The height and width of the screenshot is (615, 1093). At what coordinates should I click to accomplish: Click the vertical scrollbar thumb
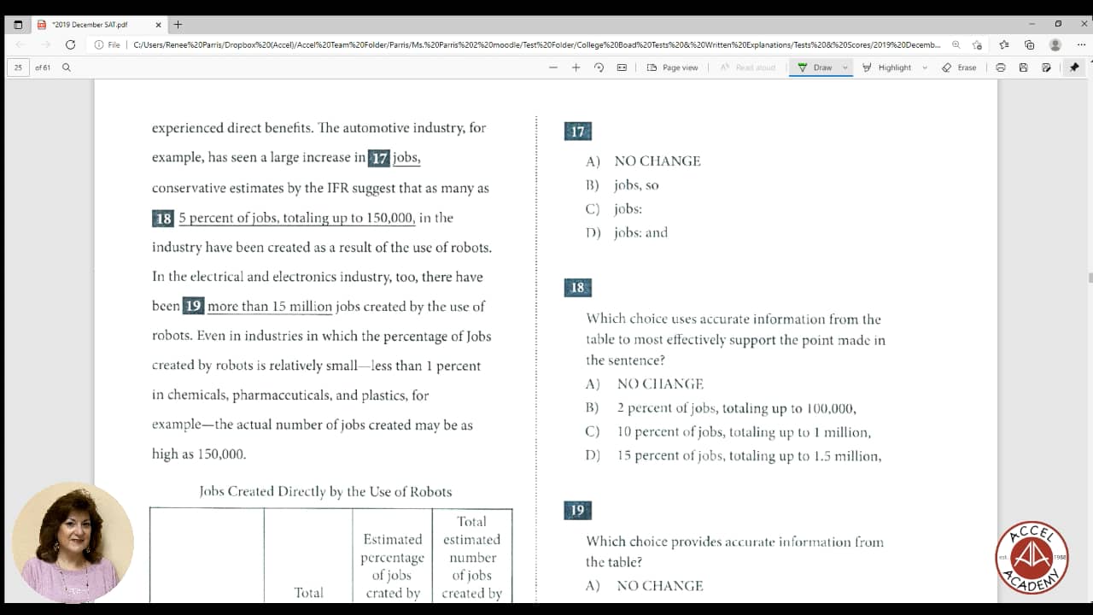click(1090, 278)
